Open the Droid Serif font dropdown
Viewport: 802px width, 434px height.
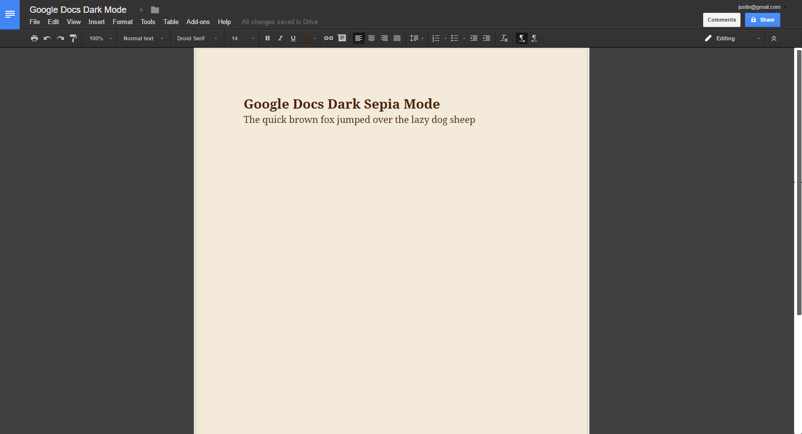click(x=197, y=38)
